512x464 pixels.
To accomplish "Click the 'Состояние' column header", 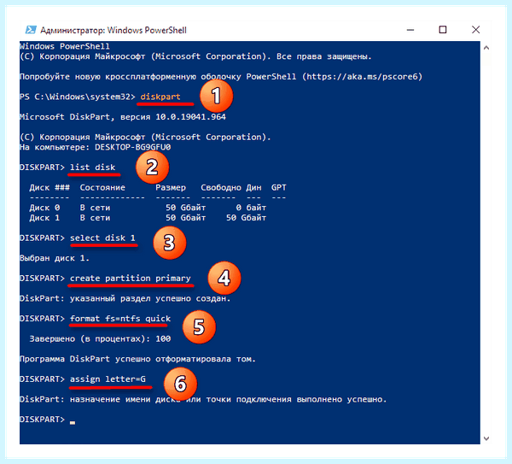I will (102, 188).
